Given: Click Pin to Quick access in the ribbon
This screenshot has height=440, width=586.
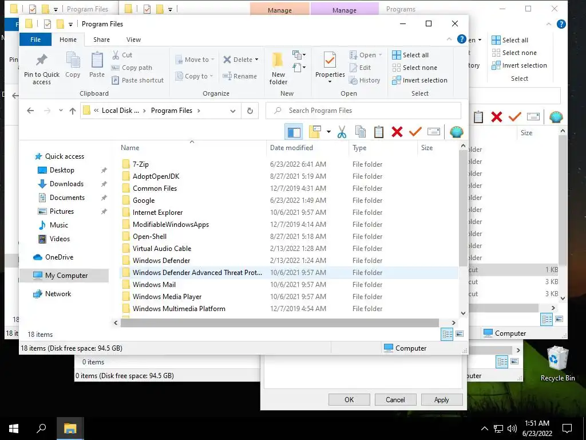Looking at the screenshot, I should tap(41, 69).
